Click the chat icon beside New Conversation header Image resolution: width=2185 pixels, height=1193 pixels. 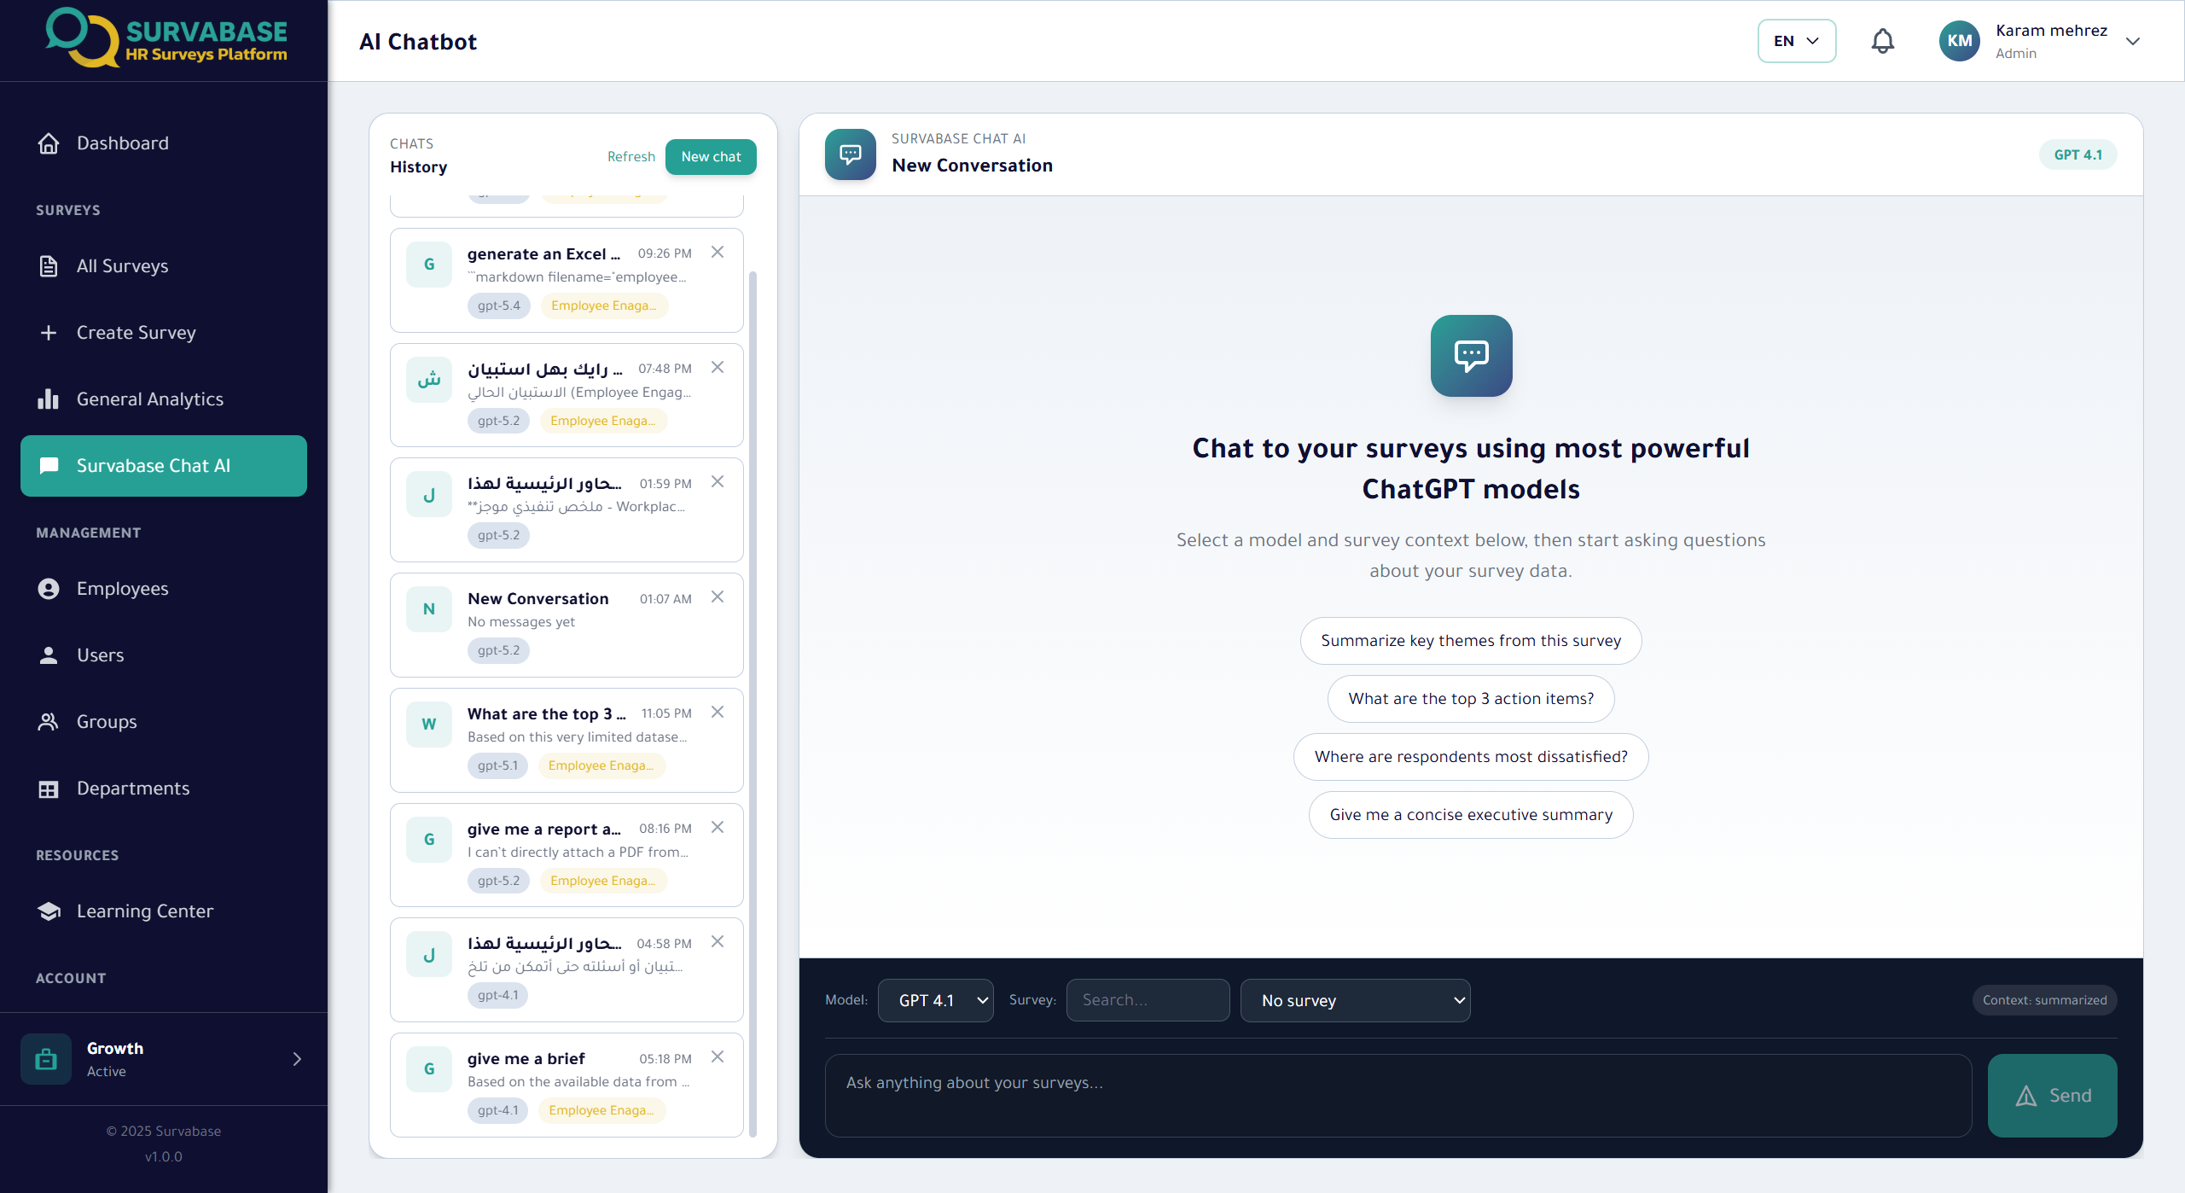[851, 154]
